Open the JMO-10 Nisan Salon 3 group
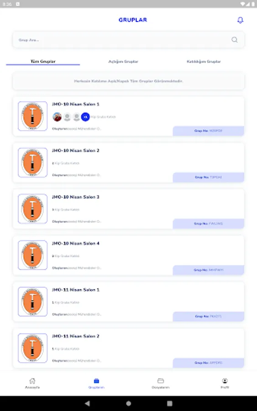The image size is (257, 411). pos(128,209)
